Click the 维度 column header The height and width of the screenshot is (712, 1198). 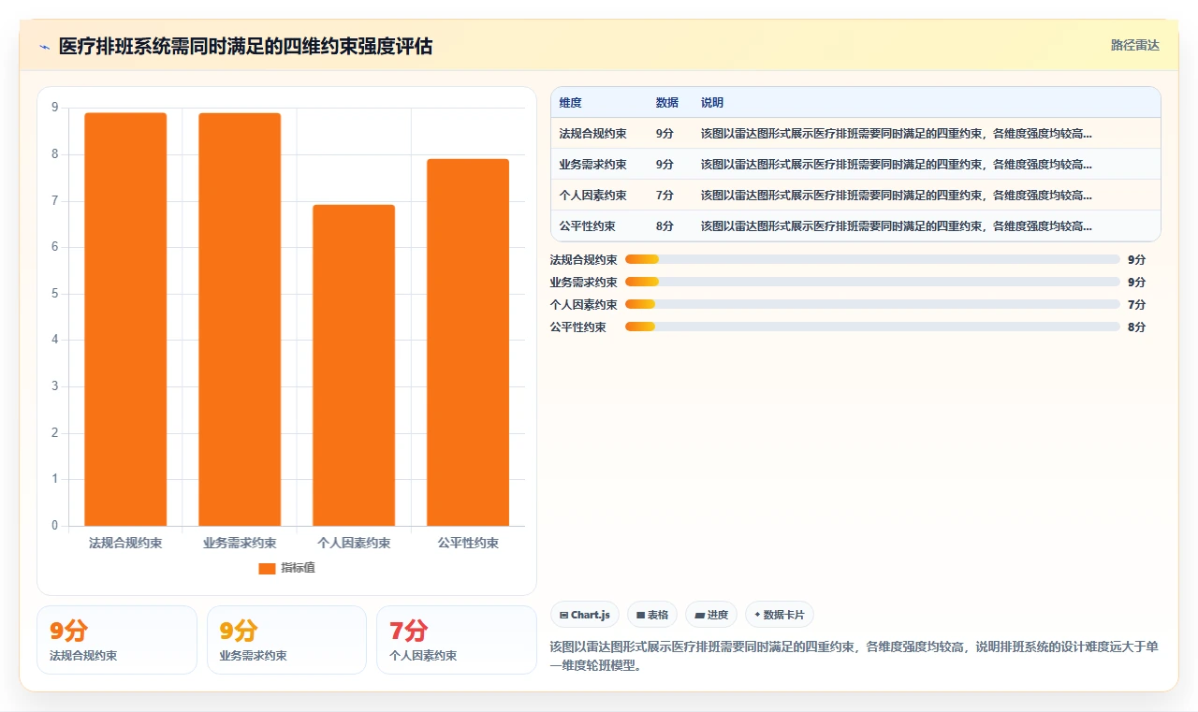[x=570, y=103]
